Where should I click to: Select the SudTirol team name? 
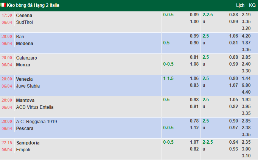[25, 22]
